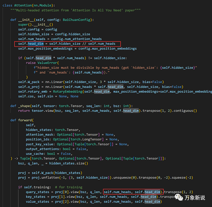Viewport: 212px width, 207px height.
Task: Click the query_states = proj[0].view line
Action: [110, 192]
